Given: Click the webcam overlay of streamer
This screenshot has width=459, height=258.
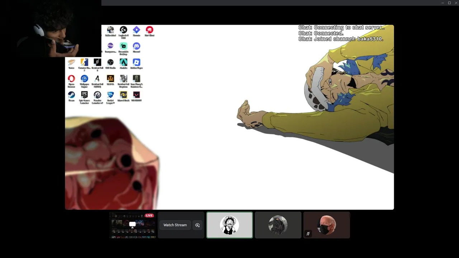Looking at the screenshot, I should 51,29.
